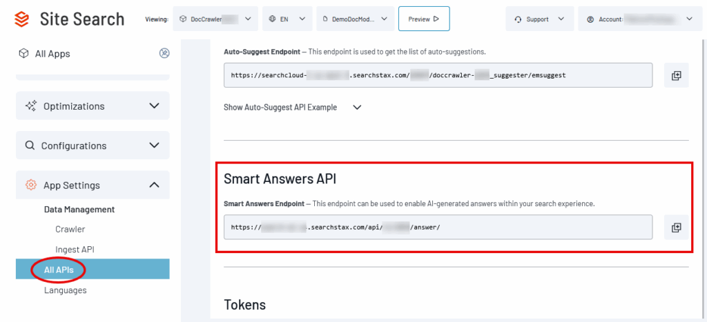Copy the Auto-Suggest Endpoint URL
The width and height of the screenshot is (707, 322).
click(676, 75)
